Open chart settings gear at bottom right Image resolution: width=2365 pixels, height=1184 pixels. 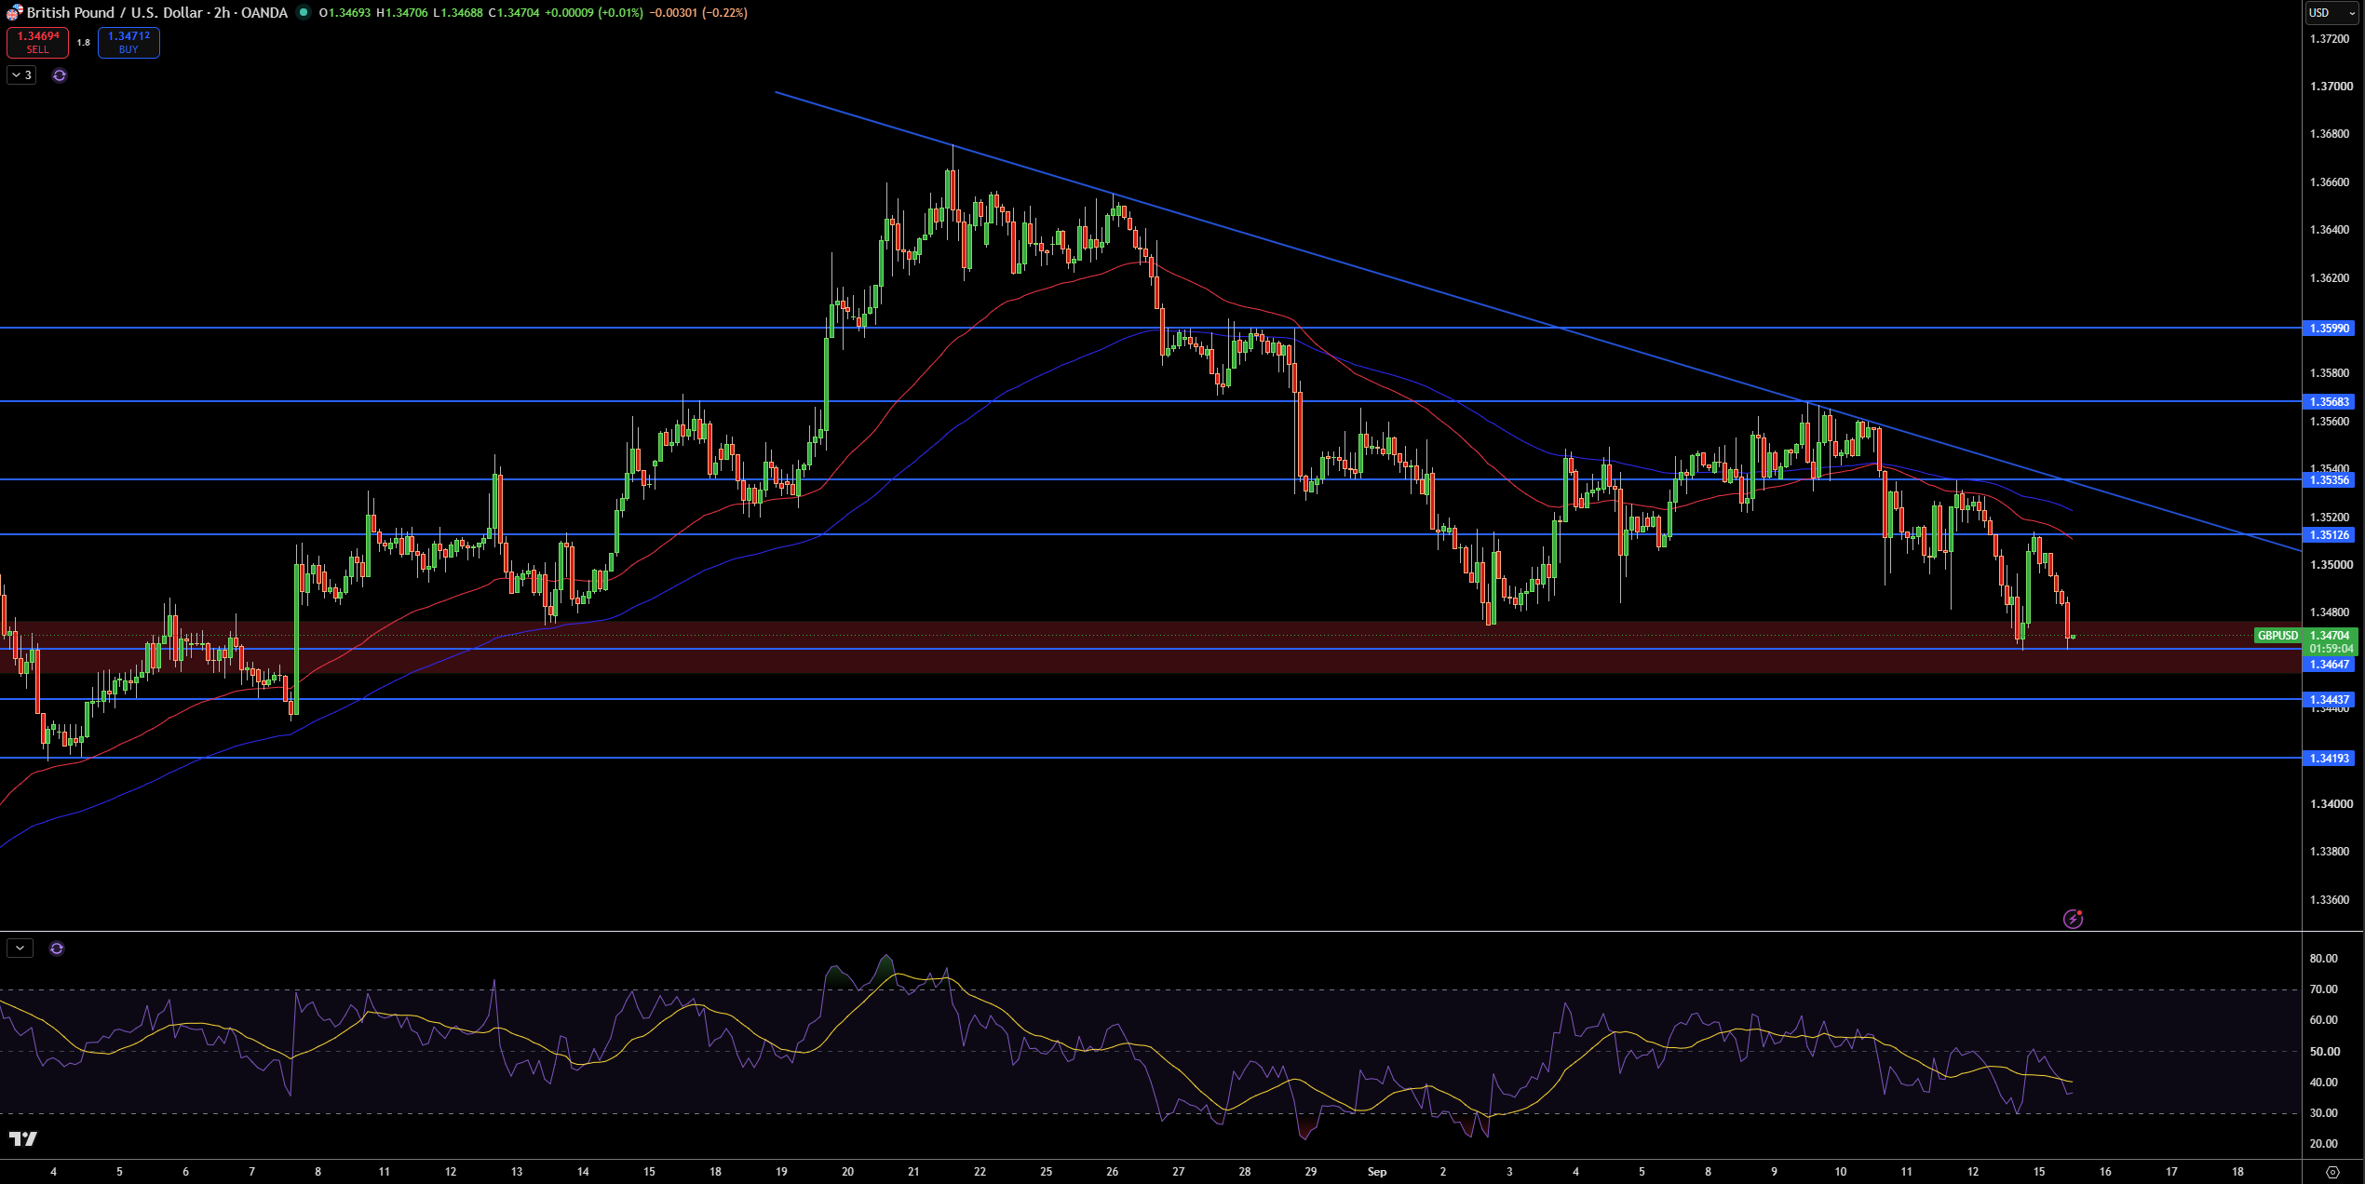[2332, 1172]
